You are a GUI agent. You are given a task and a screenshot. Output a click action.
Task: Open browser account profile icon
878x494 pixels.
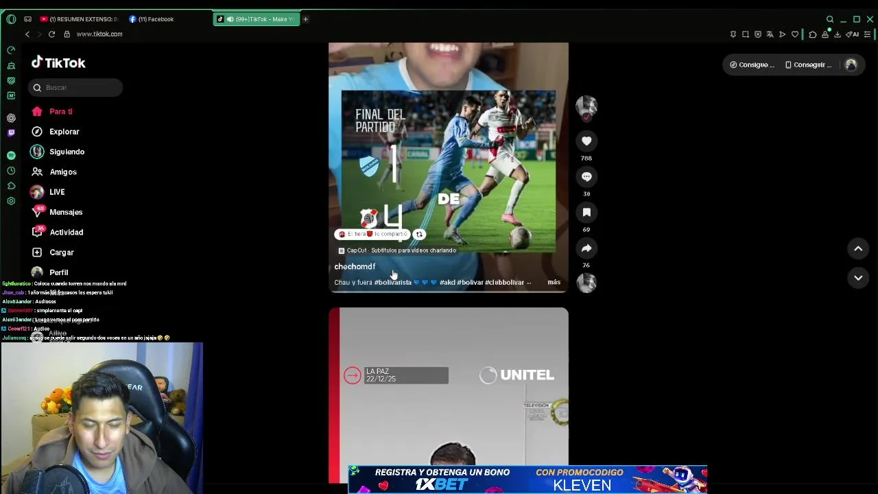(x=825, y=34)
